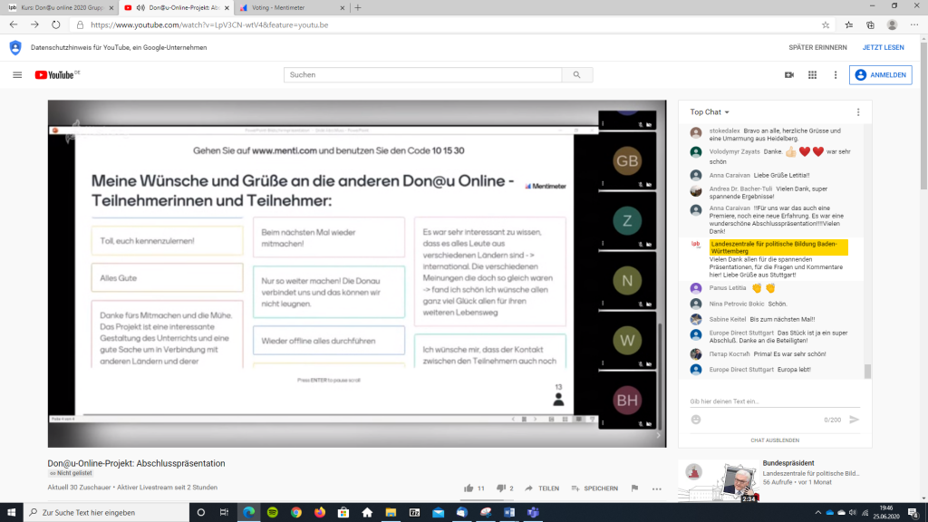Click the Share (Teilen) button
This screenshot has height=522, width=928.
[x=541, y=488]
